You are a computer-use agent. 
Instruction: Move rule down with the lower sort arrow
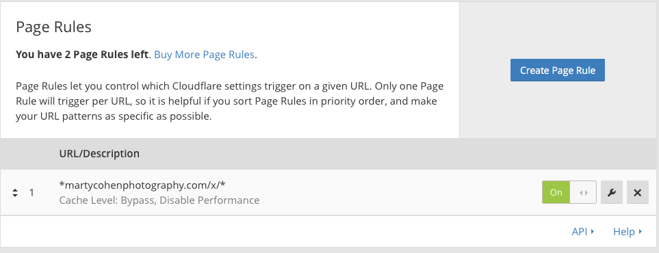tap(15, 196)
